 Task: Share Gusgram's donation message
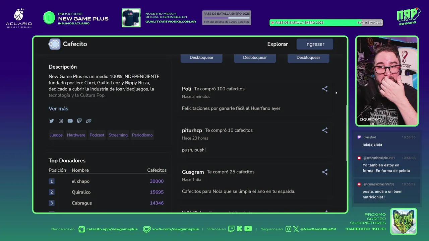tap(325, 172)
